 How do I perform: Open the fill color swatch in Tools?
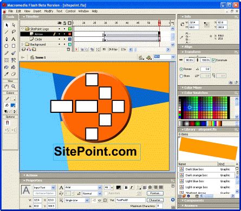(13, 105)
